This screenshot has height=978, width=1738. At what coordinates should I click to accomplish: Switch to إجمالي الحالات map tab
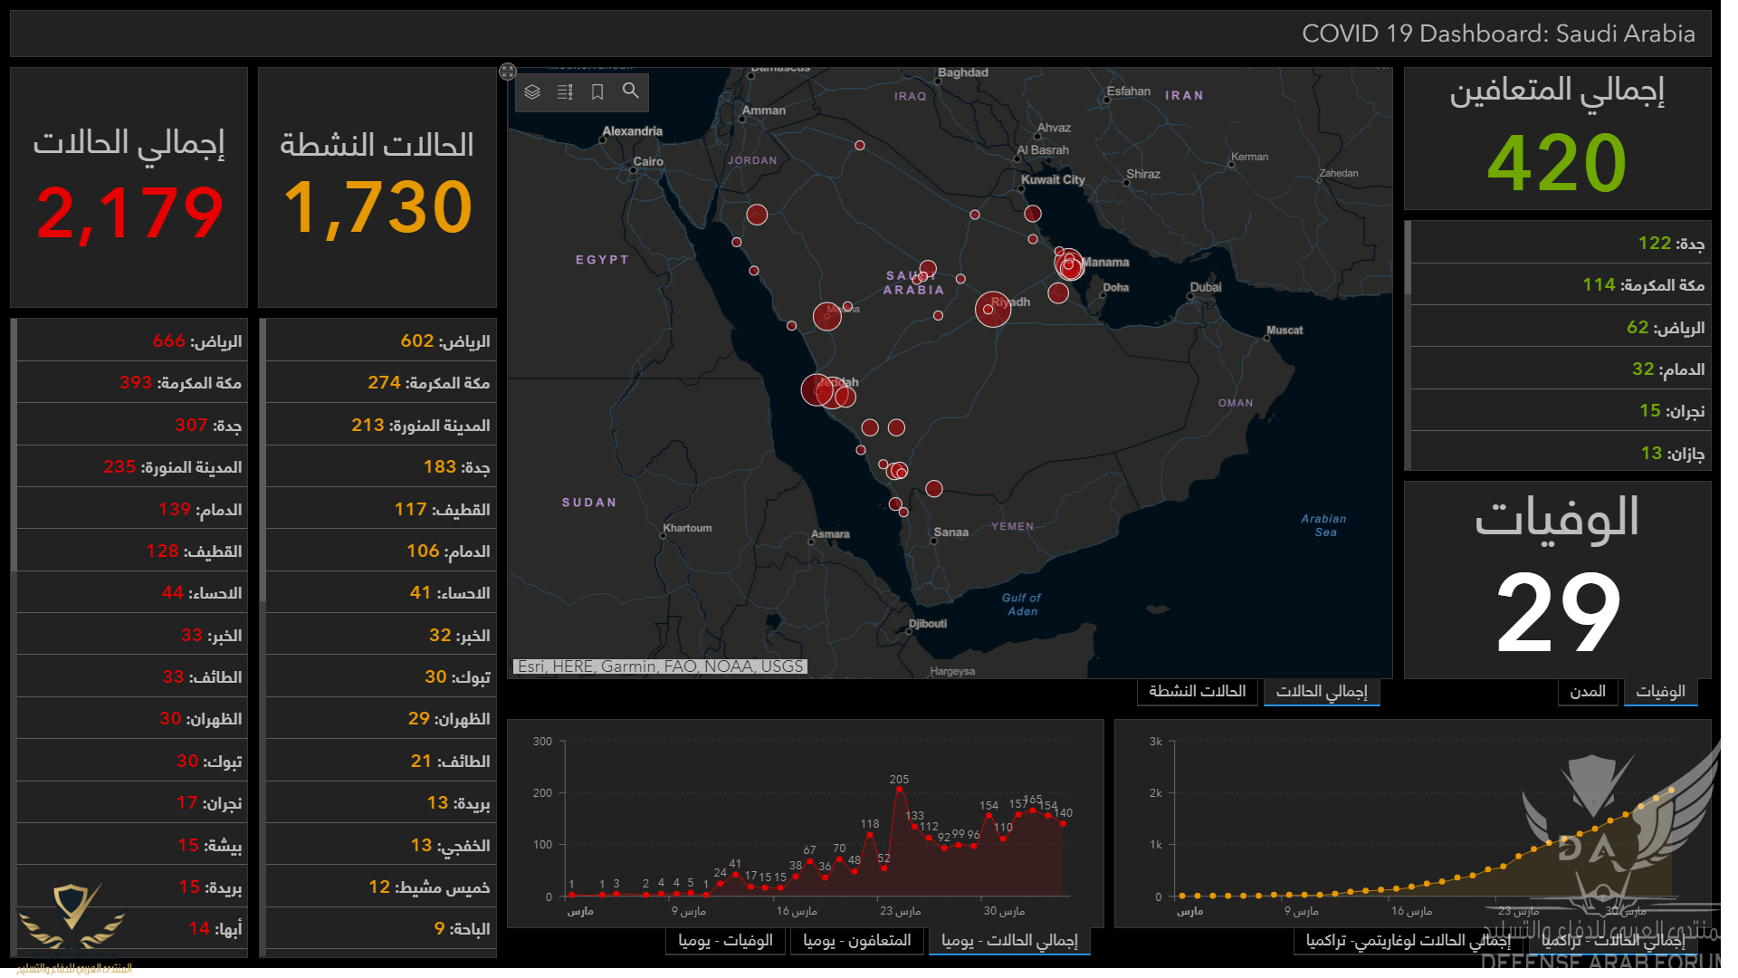pyautogui.click(x=1322, y=692)
